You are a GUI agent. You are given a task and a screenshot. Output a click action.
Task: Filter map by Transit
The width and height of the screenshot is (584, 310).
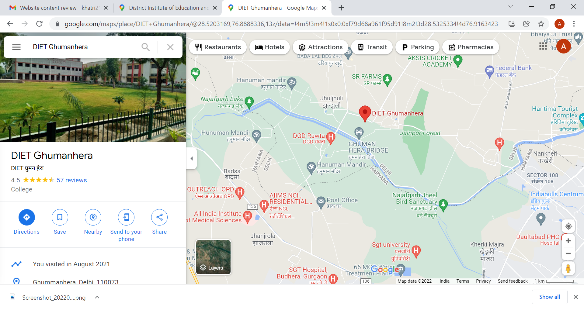(372, 47)
